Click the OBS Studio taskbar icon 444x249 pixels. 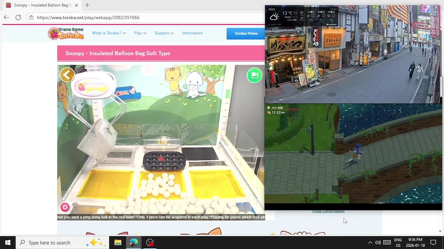point(150,242)
